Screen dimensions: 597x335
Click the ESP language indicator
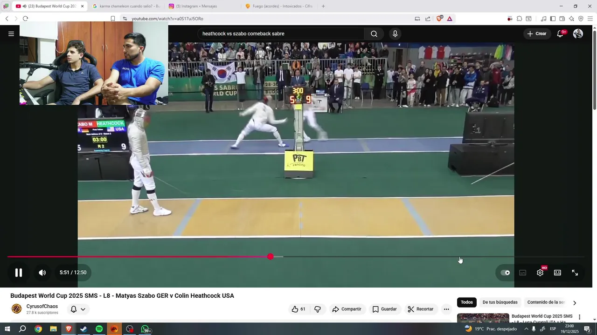553,329
